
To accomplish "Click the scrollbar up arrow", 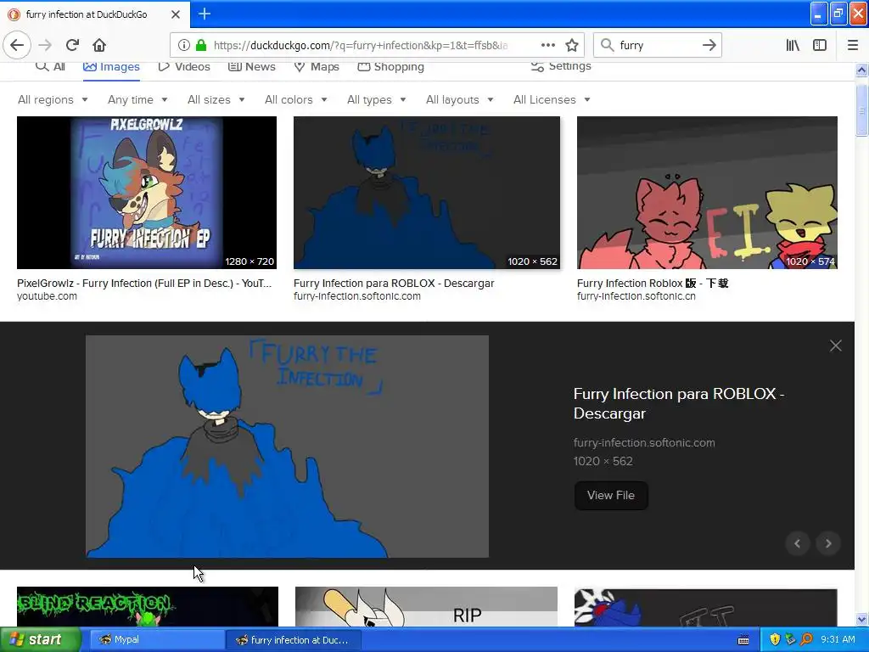I will point(861,70).
